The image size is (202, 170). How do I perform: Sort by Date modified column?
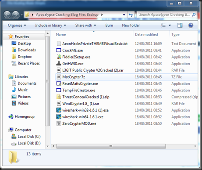pyautogui.click(x=146, y=35)
